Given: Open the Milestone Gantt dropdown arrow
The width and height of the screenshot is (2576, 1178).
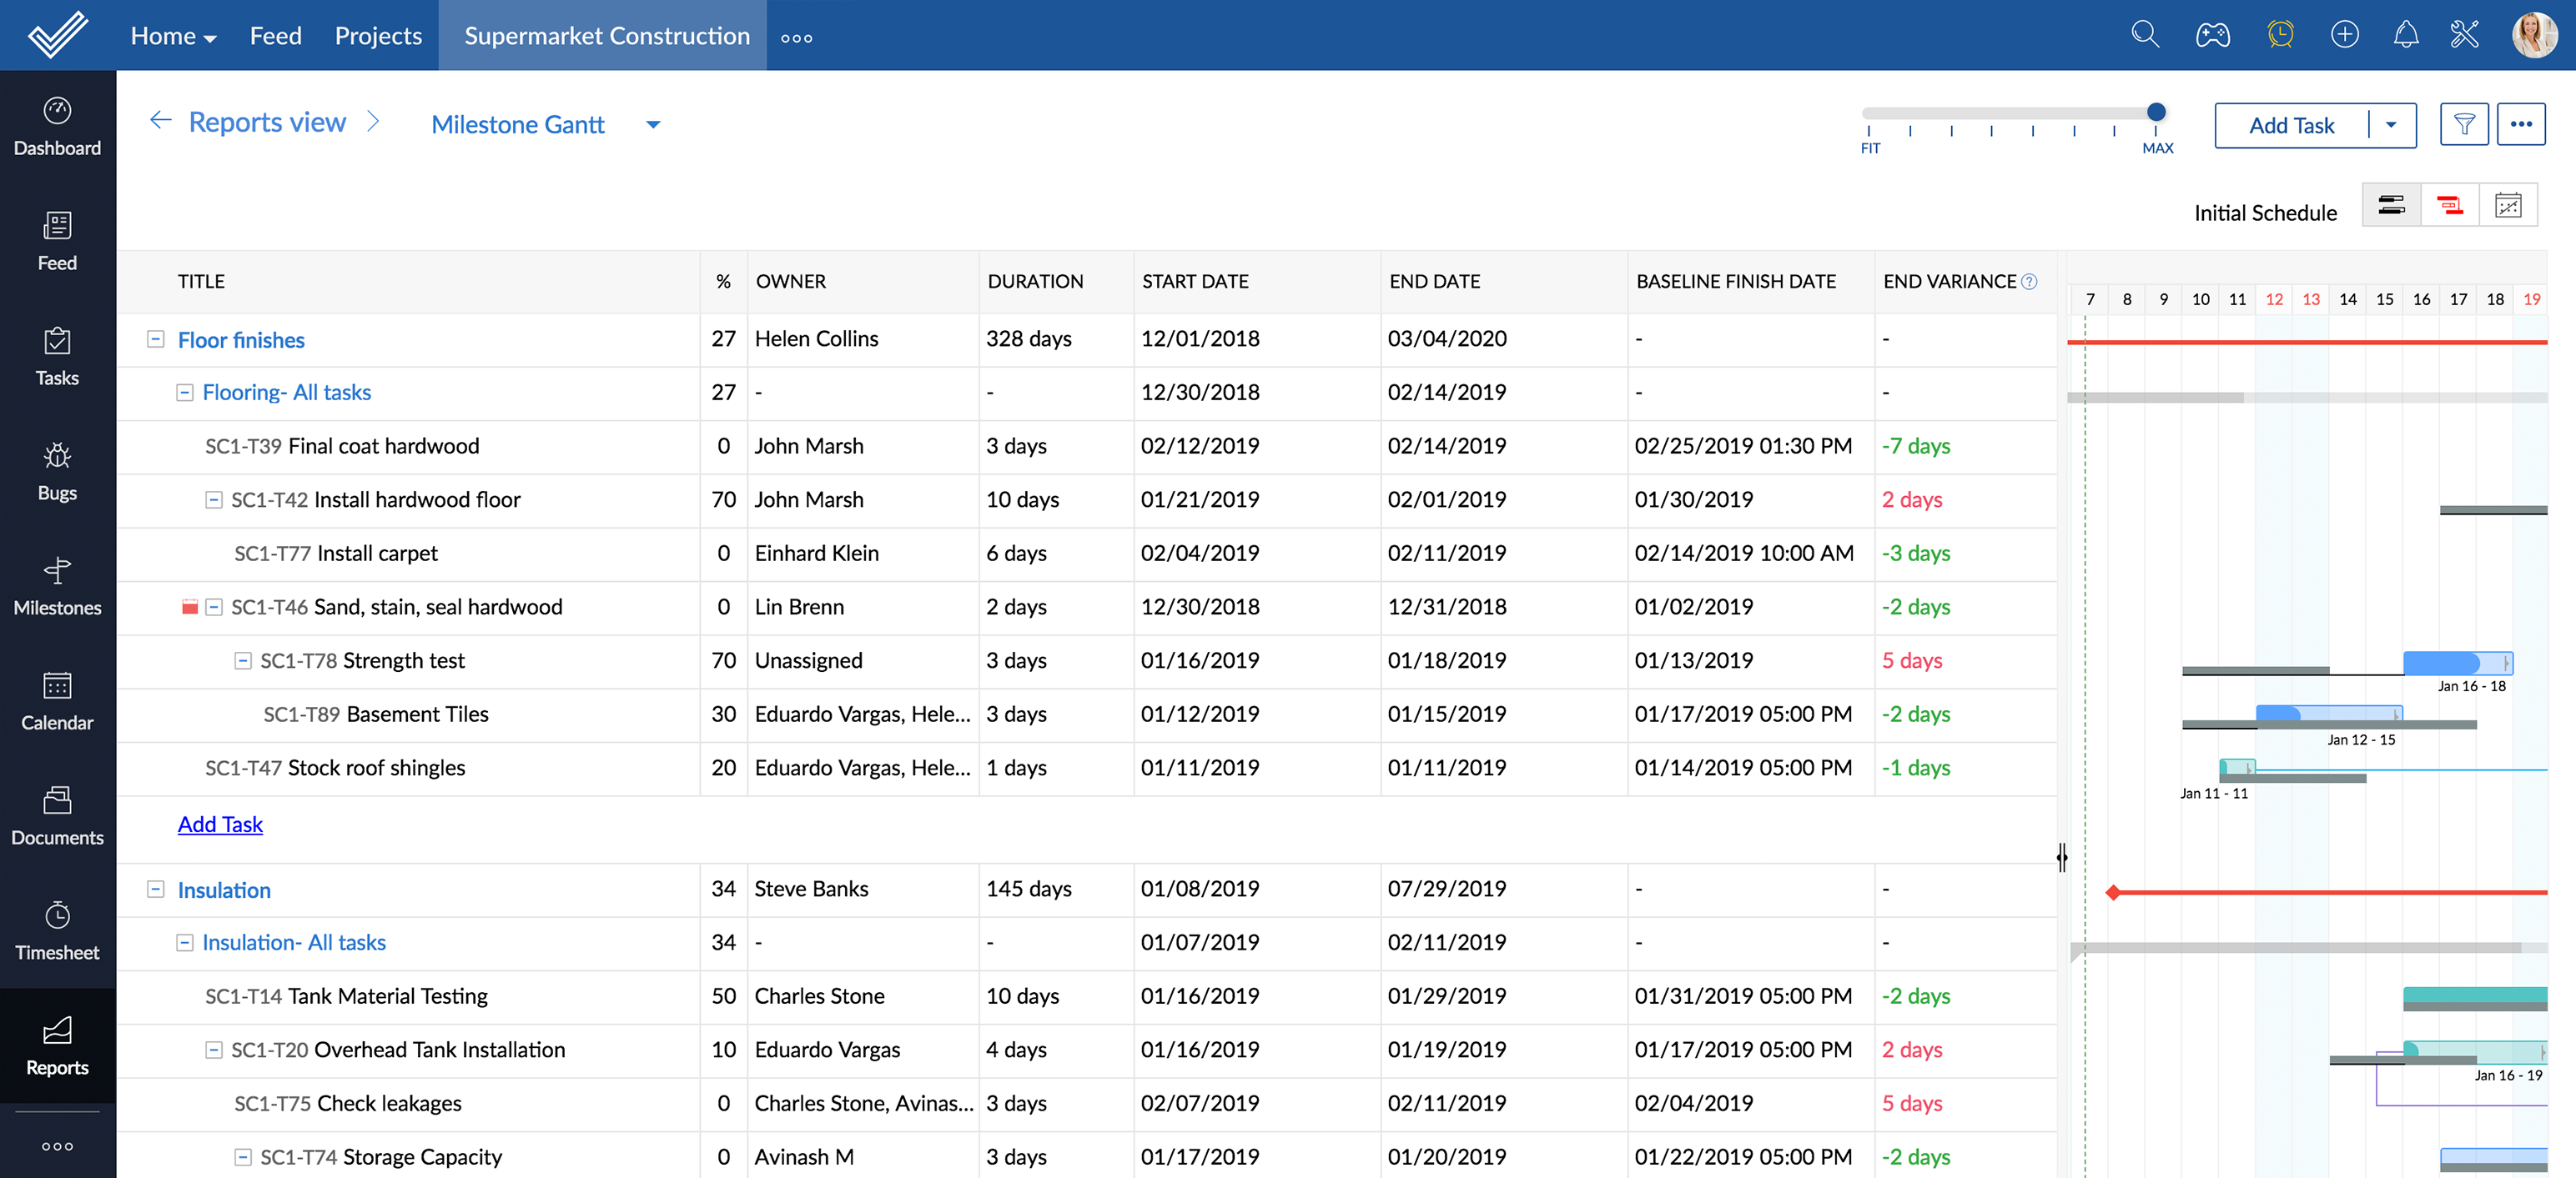Looking at the screenshot, I should [653, 125].
